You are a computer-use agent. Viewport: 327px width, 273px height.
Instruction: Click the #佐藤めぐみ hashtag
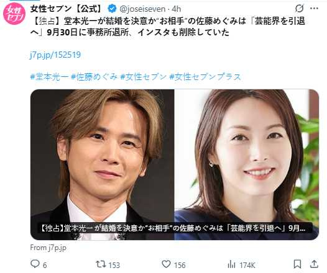[94, 77]
